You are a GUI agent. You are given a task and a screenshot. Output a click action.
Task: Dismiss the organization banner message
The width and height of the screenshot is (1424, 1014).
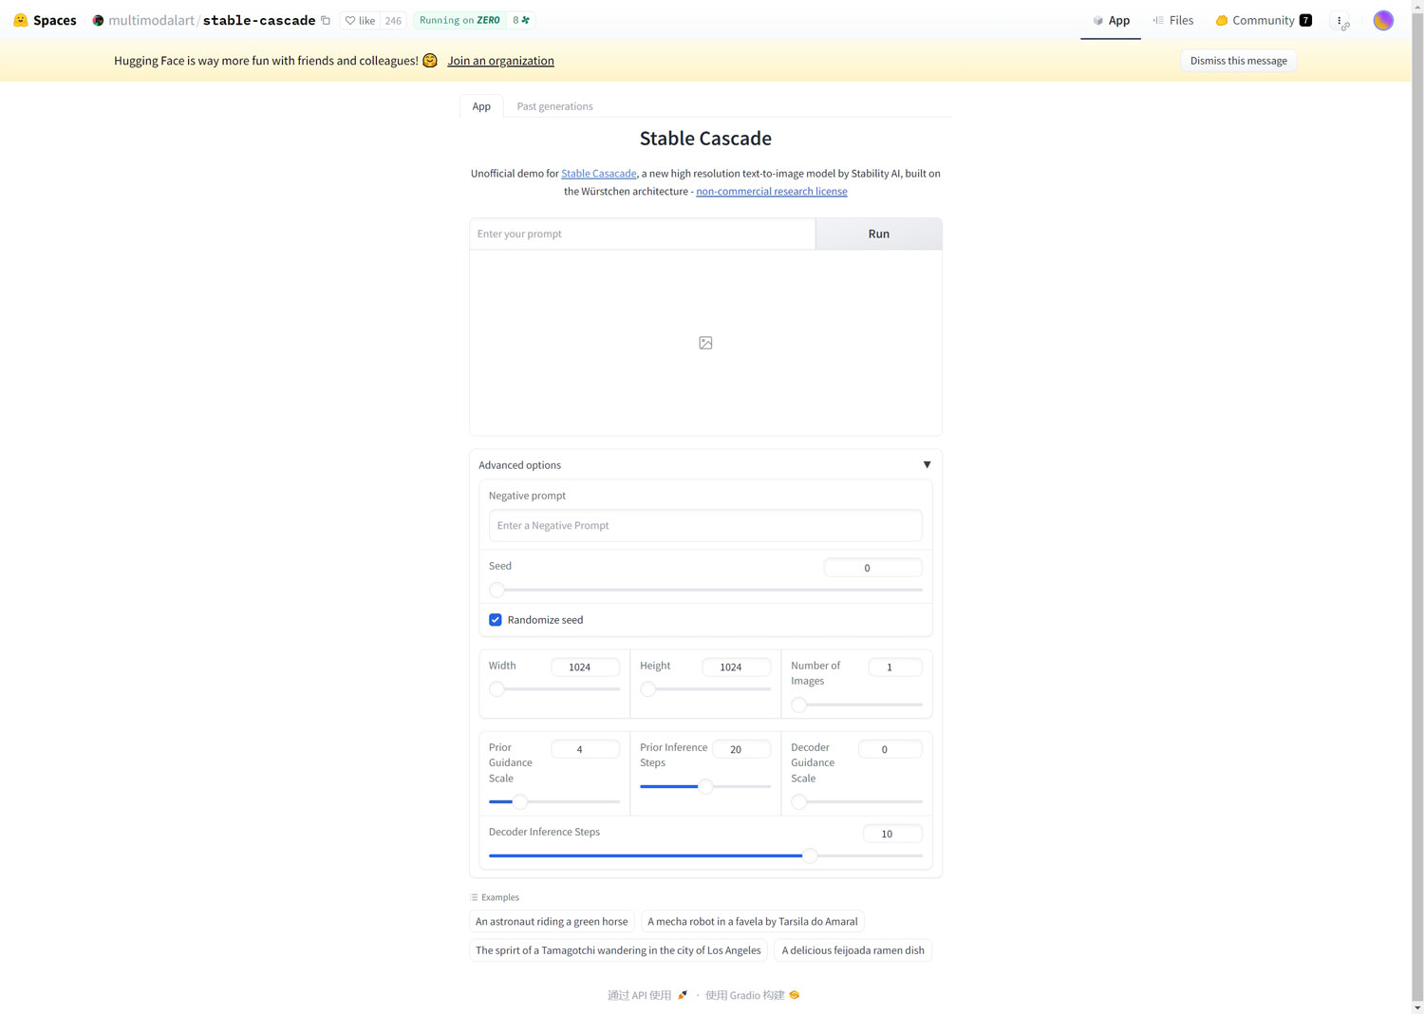[x=1239, y=61]
